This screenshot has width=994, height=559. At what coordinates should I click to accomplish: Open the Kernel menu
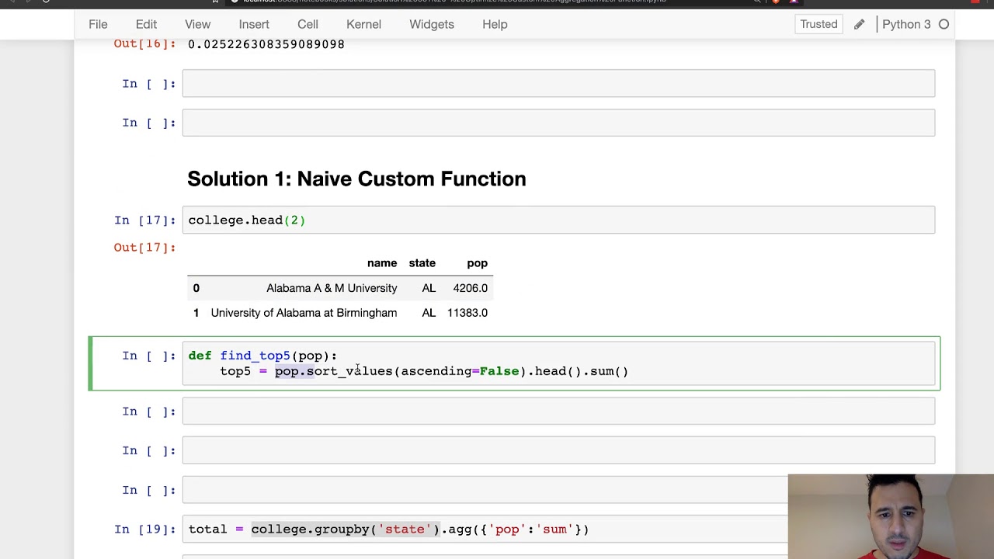pyautogui.click(x=363, y=24)
